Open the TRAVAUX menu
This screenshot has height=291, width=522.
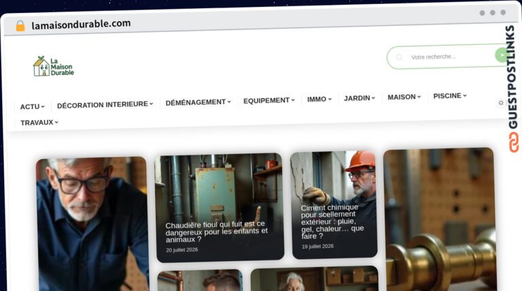click(39, 123)
